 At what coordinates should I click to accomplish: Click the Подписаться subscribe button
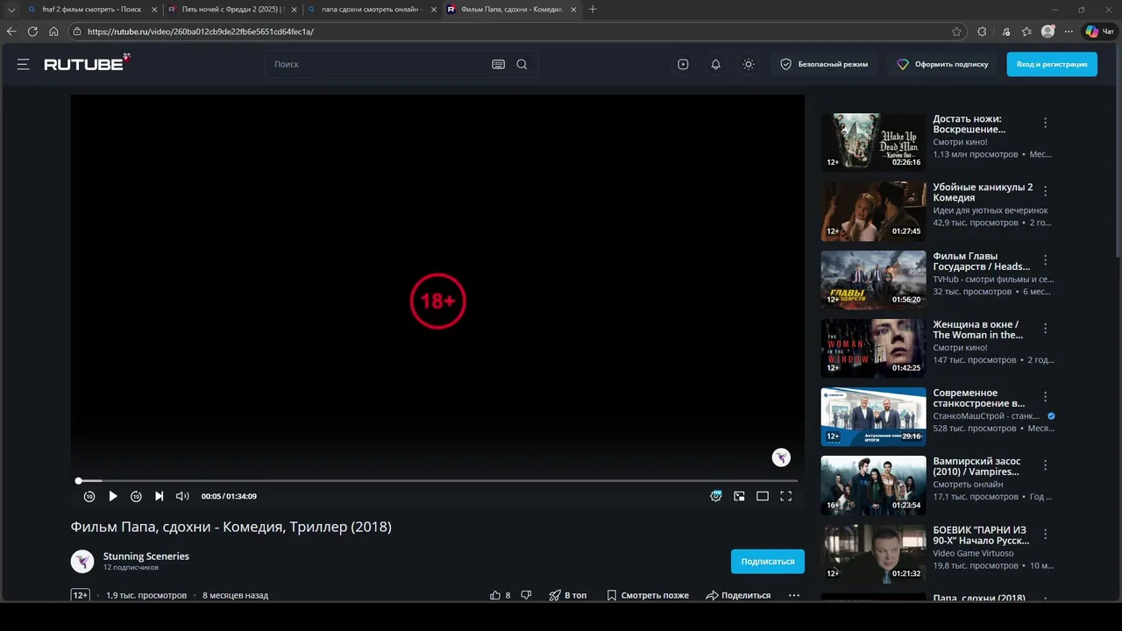768,561
